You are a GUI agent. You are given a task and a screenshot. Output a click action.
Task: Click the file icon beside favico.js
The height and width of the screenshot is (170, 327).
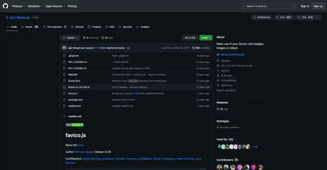click(64, 94)
